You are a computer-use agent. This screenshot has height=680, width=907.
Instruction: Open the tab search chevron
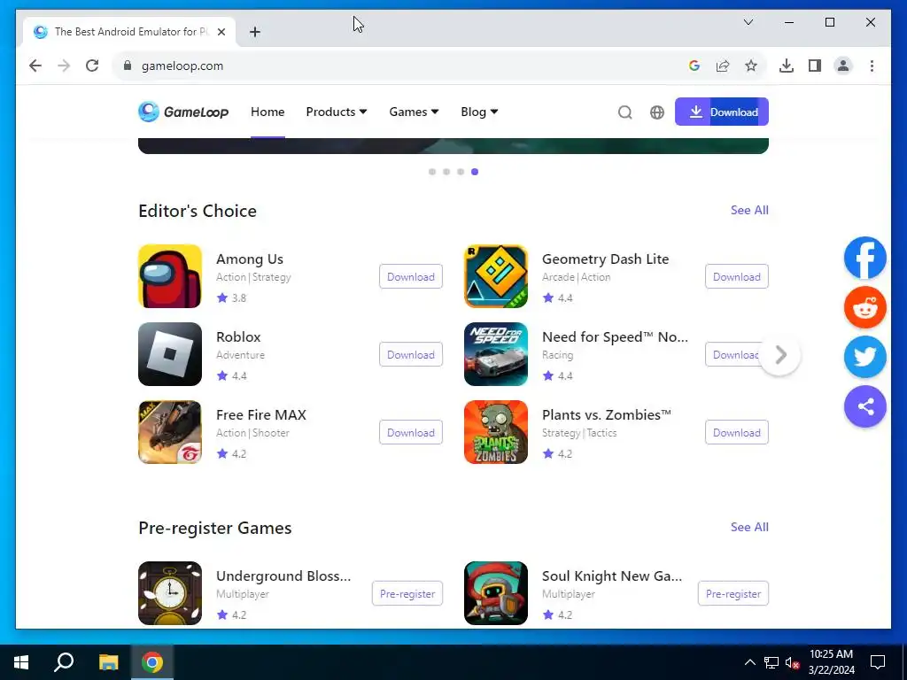click(748, 22)
